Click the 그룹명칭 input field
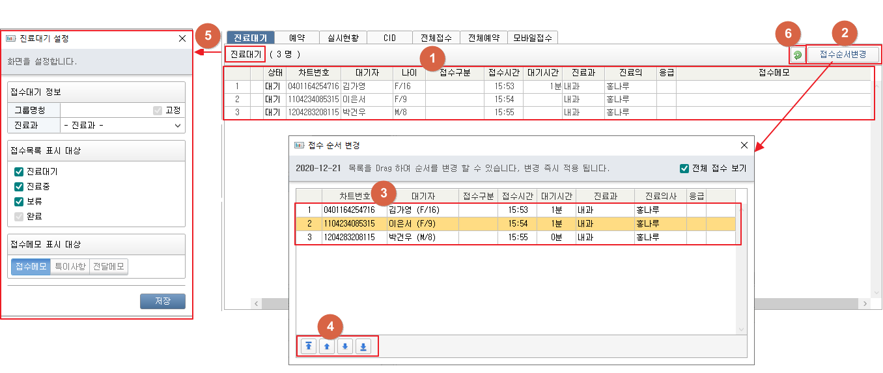Image resolution: width=883 pixels, height=373 pixels. [x=104, y=110]
